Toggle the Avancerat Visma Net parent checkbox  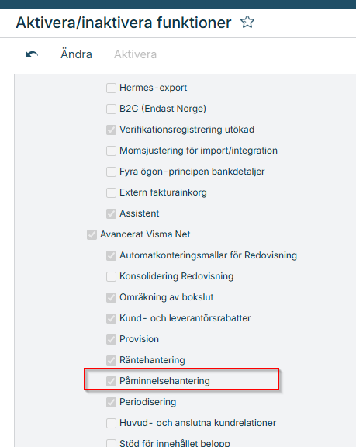[92, 234]
